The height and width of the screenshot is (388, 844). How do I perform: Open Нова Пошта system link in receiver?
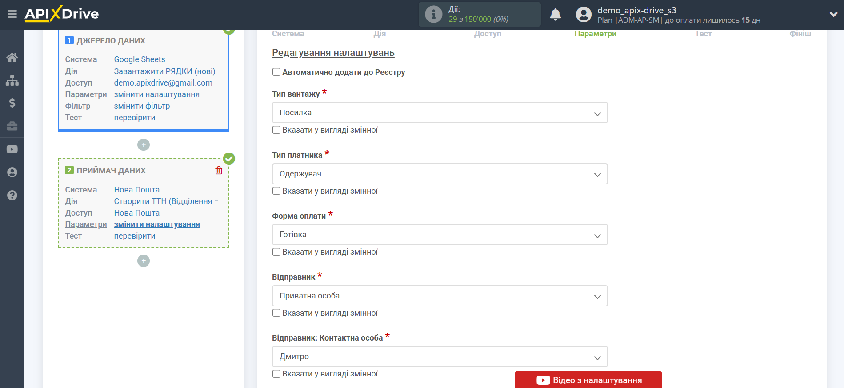click(x=137, y=190)
